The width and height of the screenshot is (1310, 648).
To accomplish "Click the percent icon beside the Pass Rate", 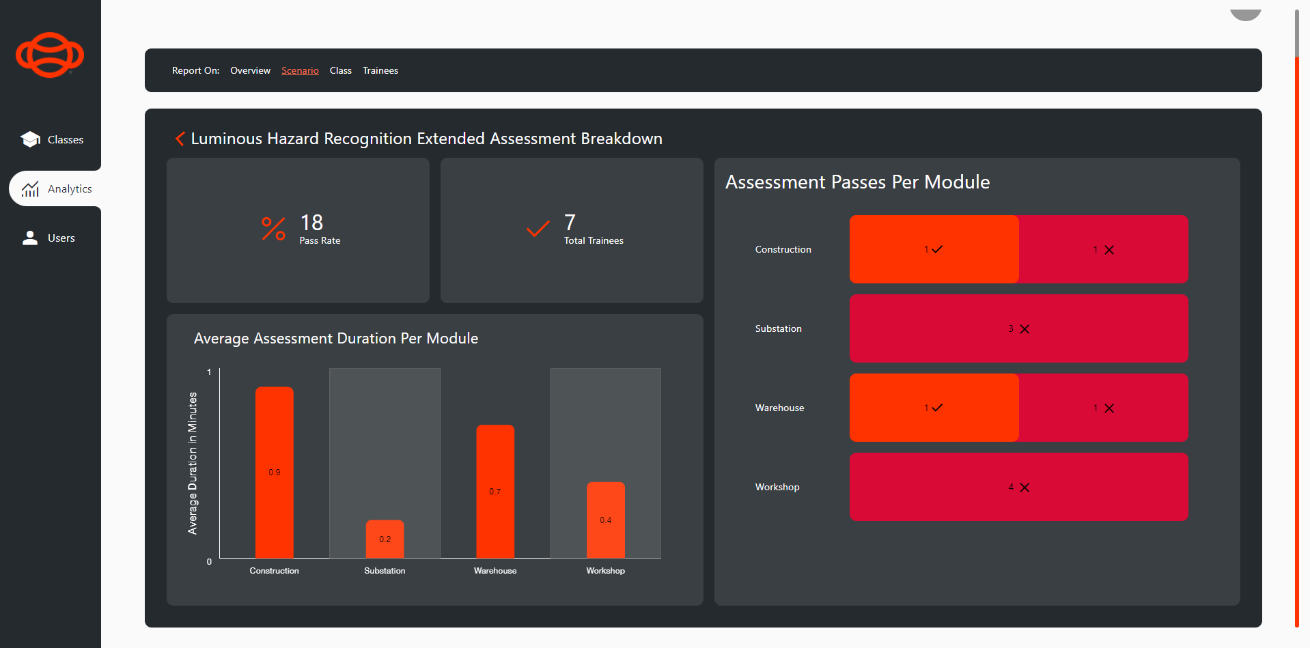I will click(x=272, y=230).
